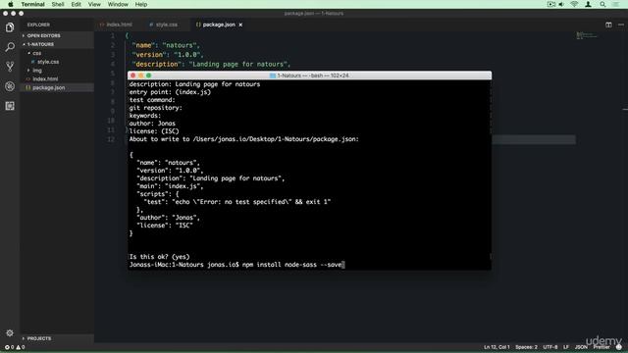The width and height of the screenshot is (628, 353).
Task: Click the user account icon in menu bar
Action: pyautogui.click(x=588, y=4)
